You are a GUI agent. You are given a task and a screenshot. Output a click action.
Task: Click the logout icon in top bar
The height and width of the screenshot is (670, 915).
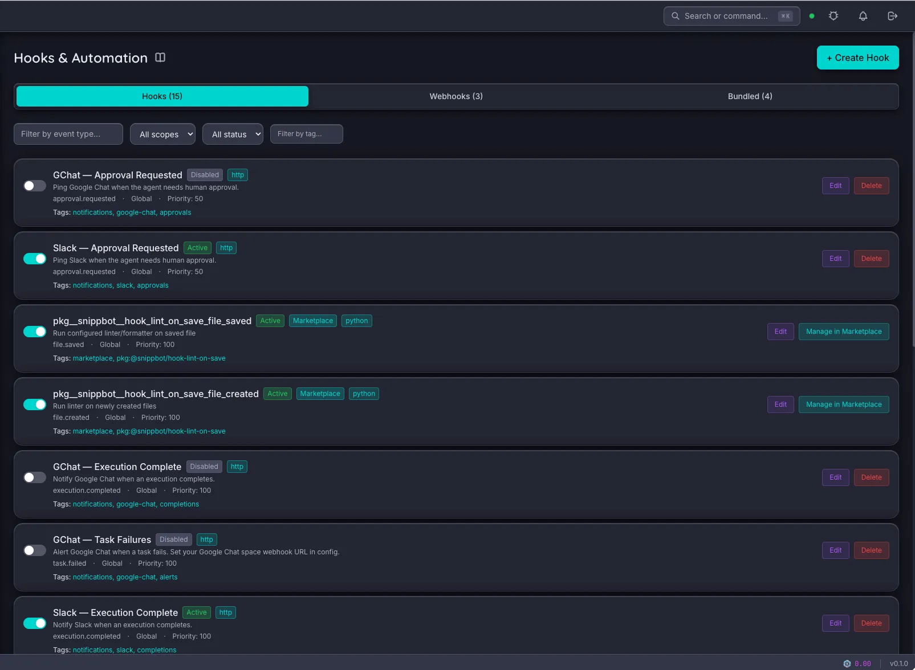[x=893, y=16]
